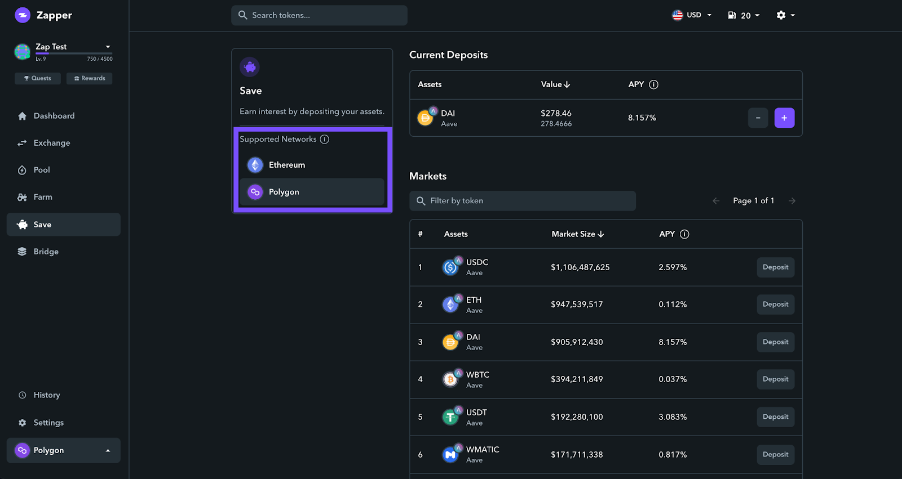Viewport: 902px width, 479px height.
Task: Show APY info icon in Markets table
Action: click(x=684, y=234)
